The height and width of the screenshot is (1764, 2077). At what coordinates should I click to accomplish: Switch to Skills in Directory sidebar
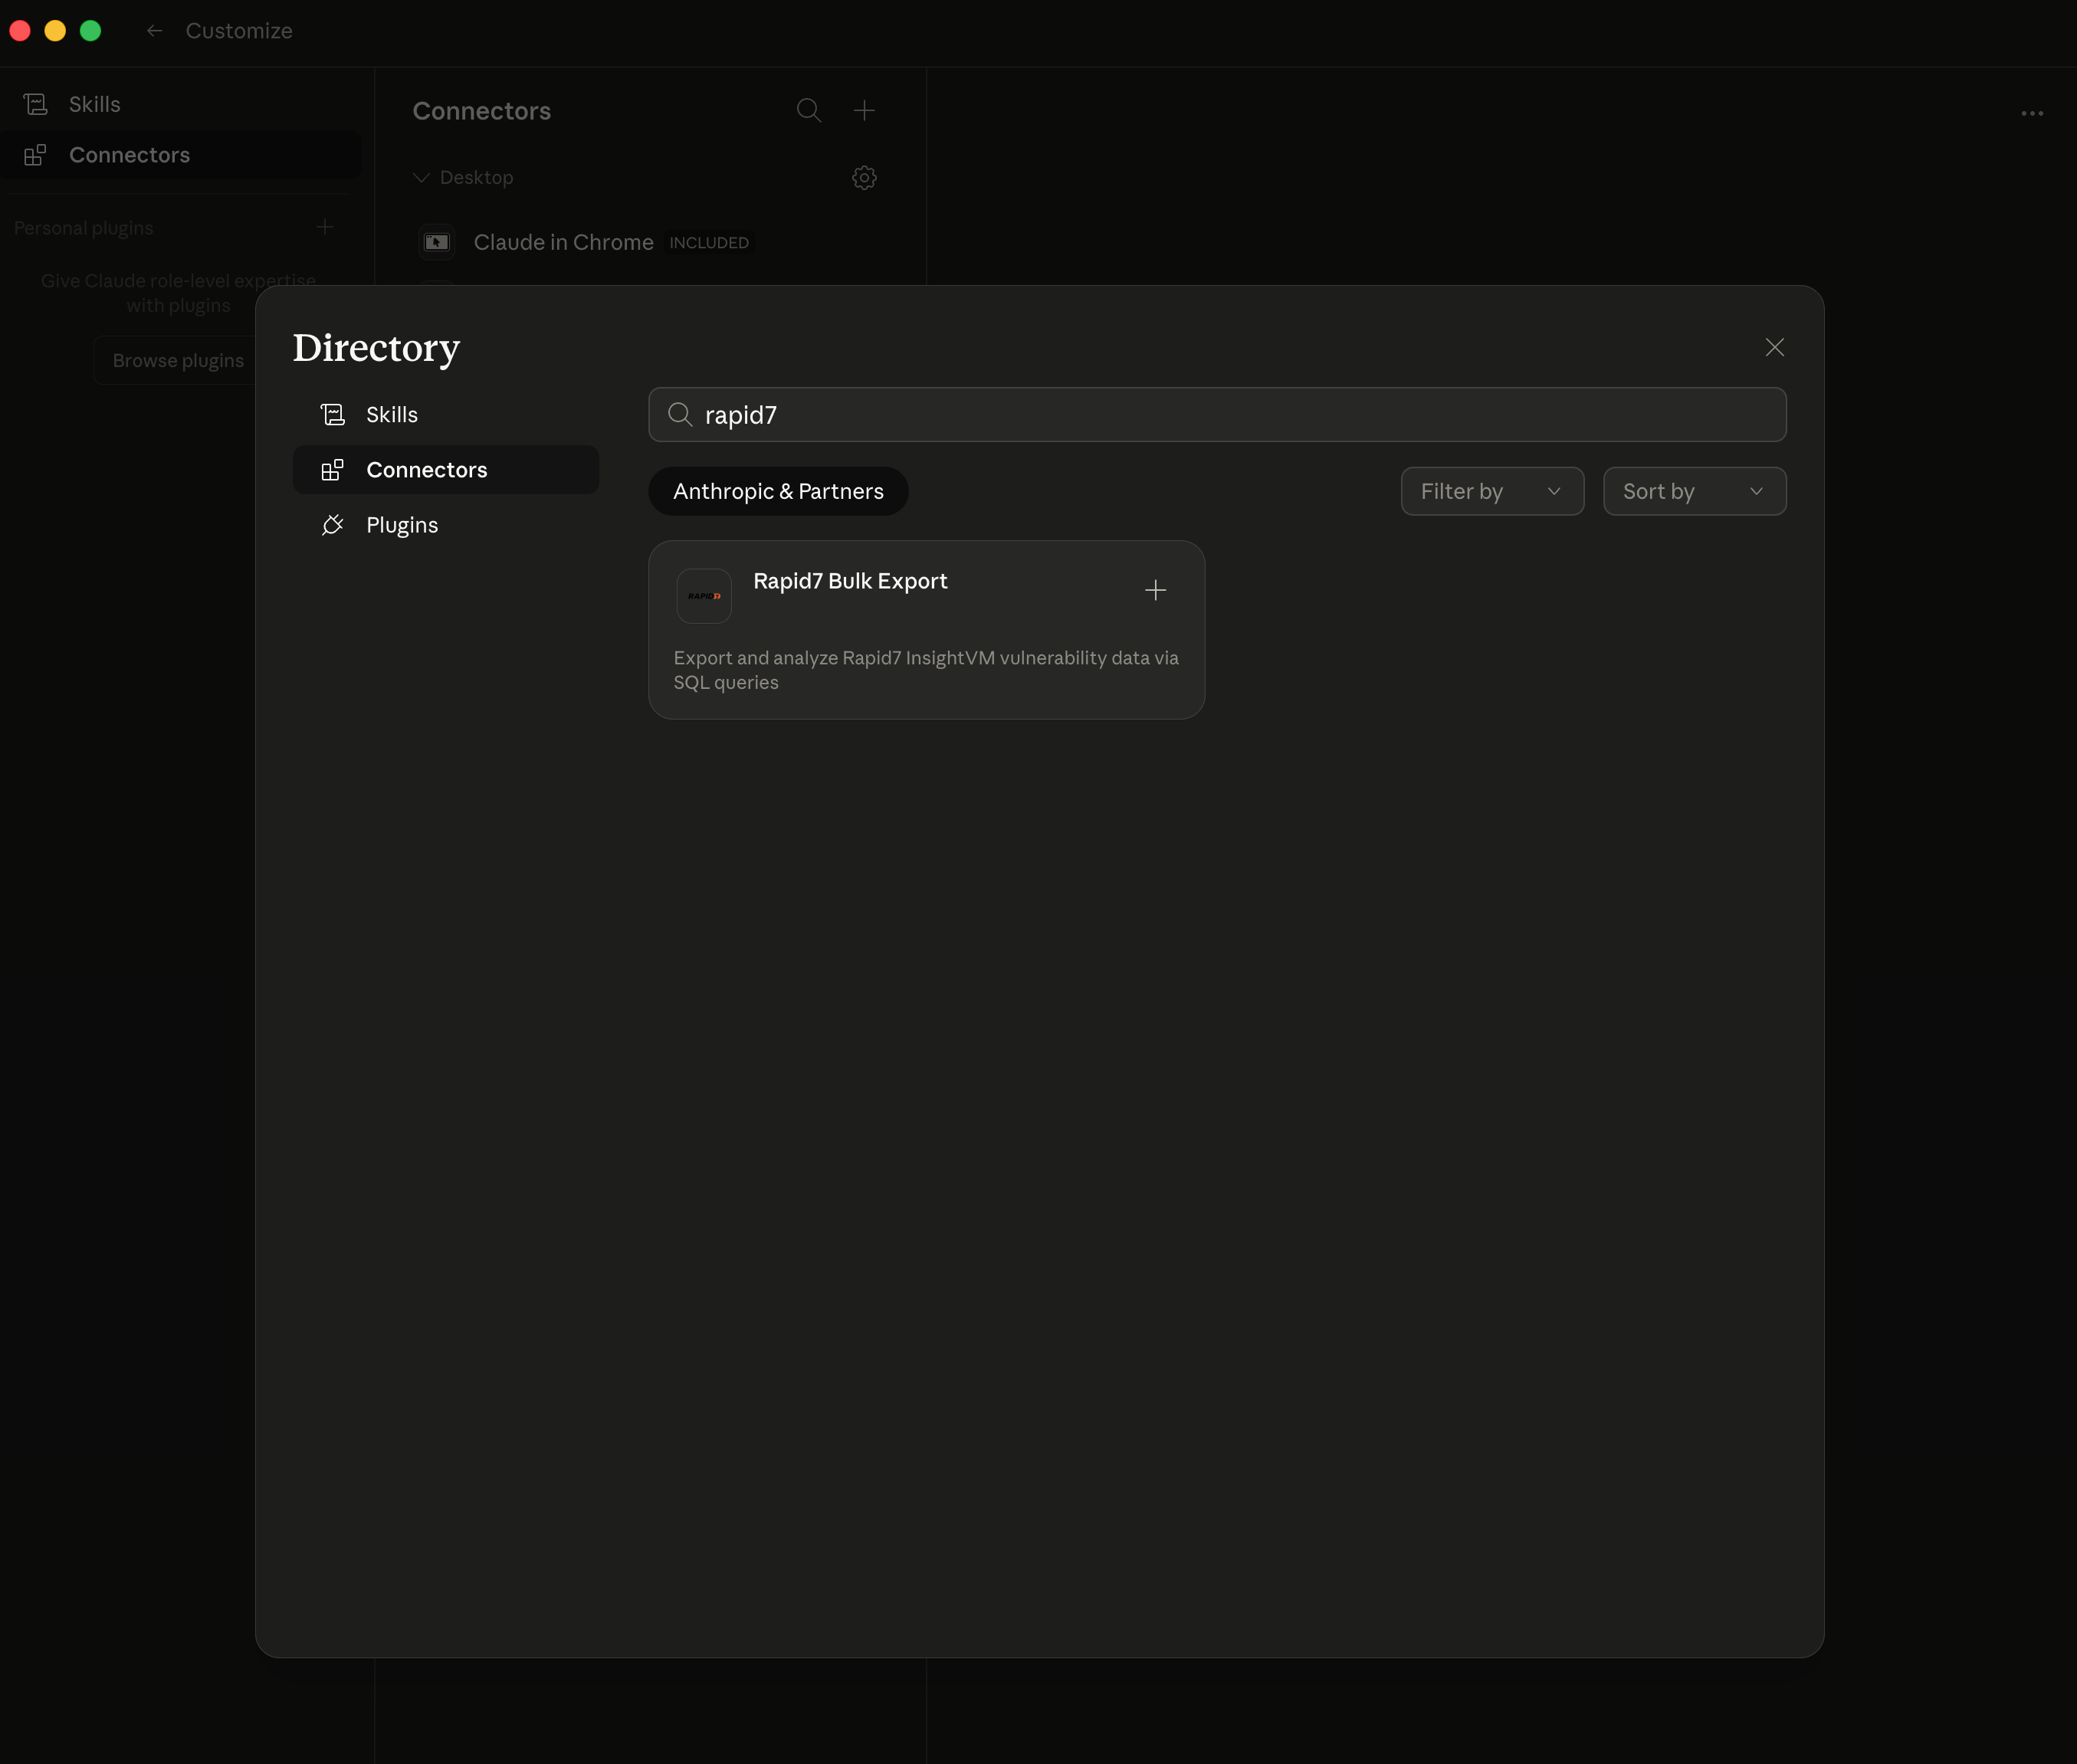[446, 414]
